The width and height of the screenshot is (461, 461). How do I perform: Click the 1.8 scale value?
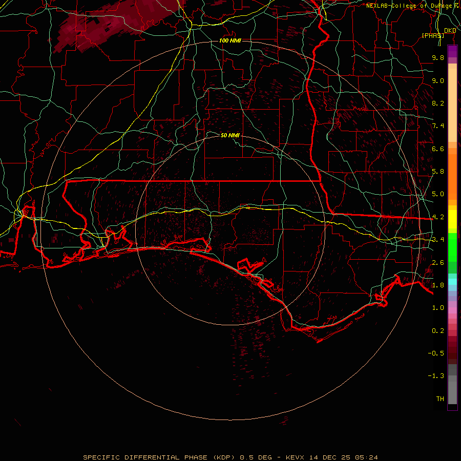point(438,285)
